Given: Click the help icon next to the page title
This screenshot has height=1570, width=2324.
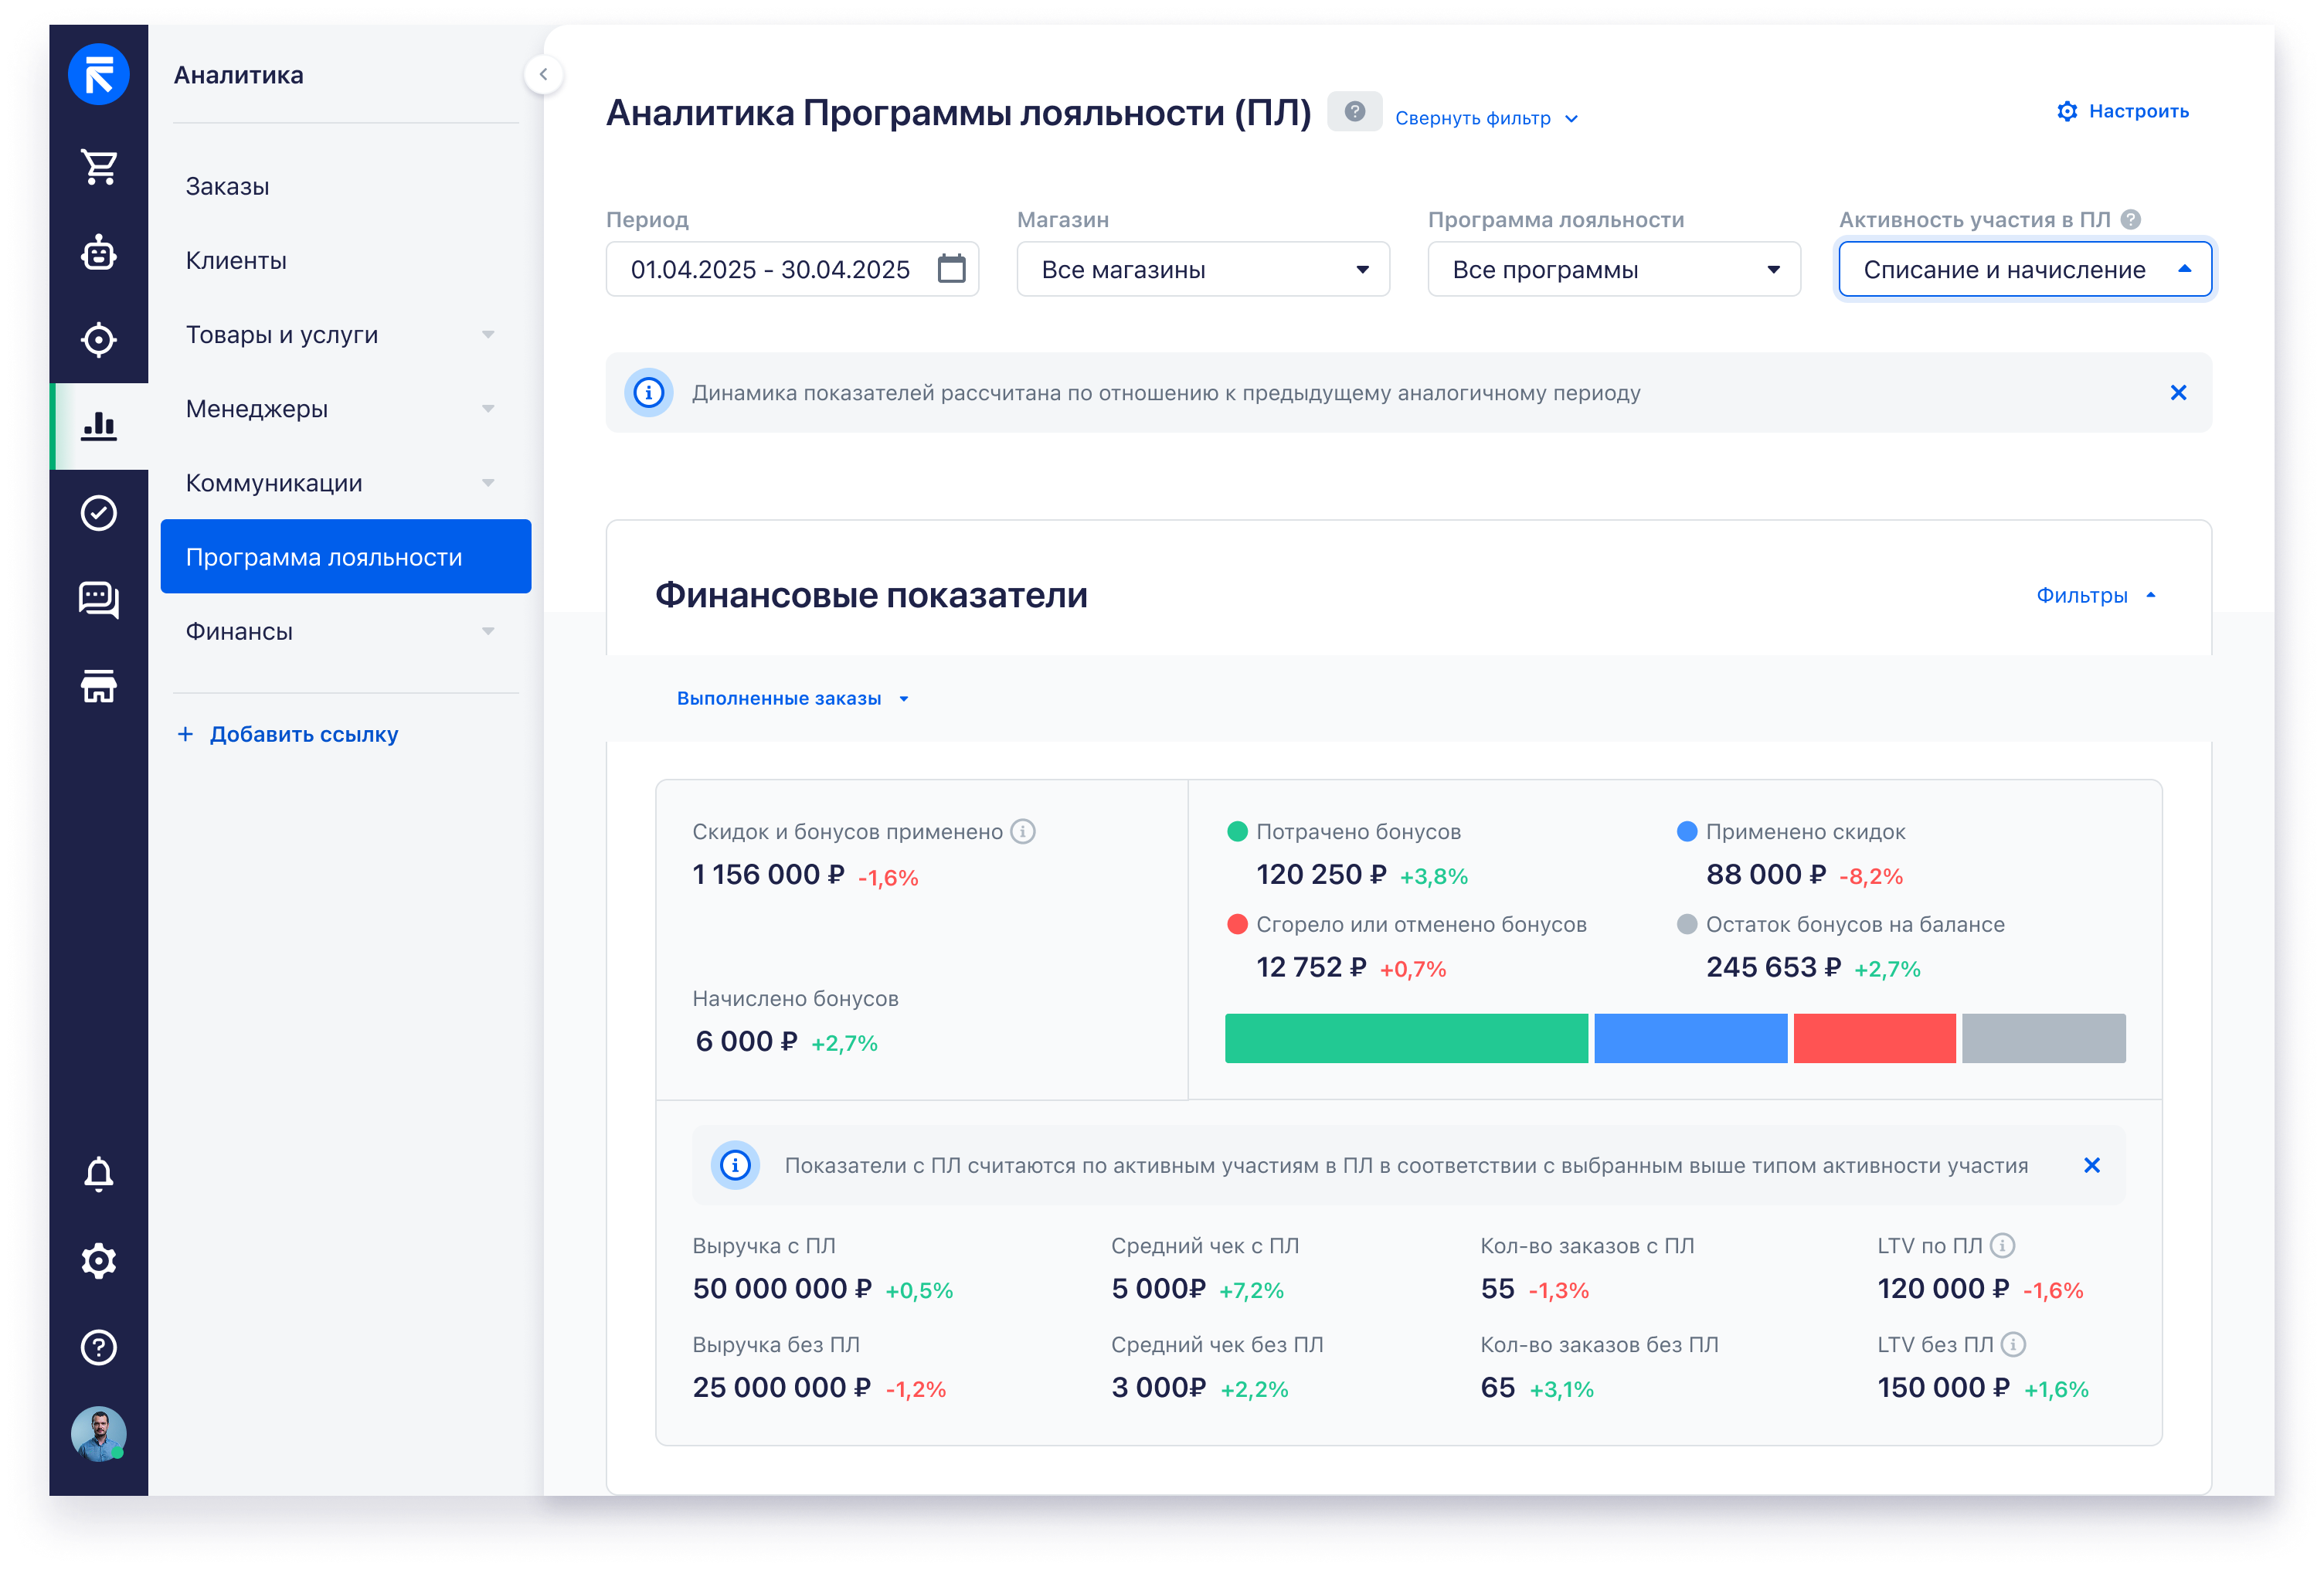Looking at the screenshot, I should tap(1354, 111).
